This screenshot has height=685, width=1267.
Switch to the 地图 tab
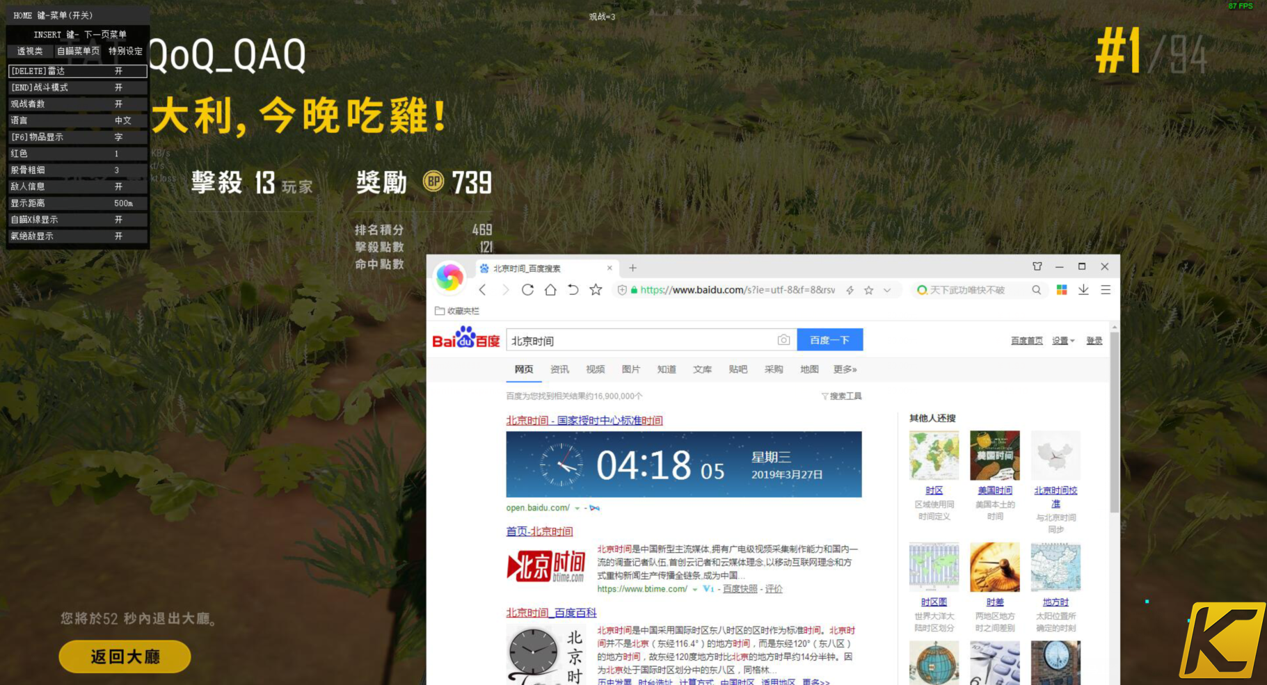point(809,369)
